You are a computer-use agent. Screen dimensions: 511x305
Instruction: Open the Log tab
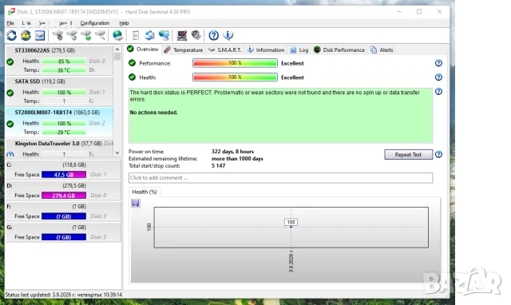[299, 50]
